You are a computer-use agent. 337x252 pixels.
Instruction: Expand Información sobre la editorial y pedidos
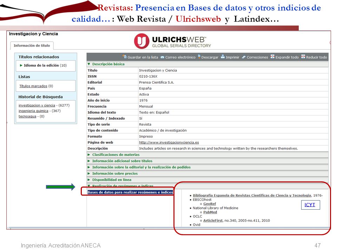89,167
